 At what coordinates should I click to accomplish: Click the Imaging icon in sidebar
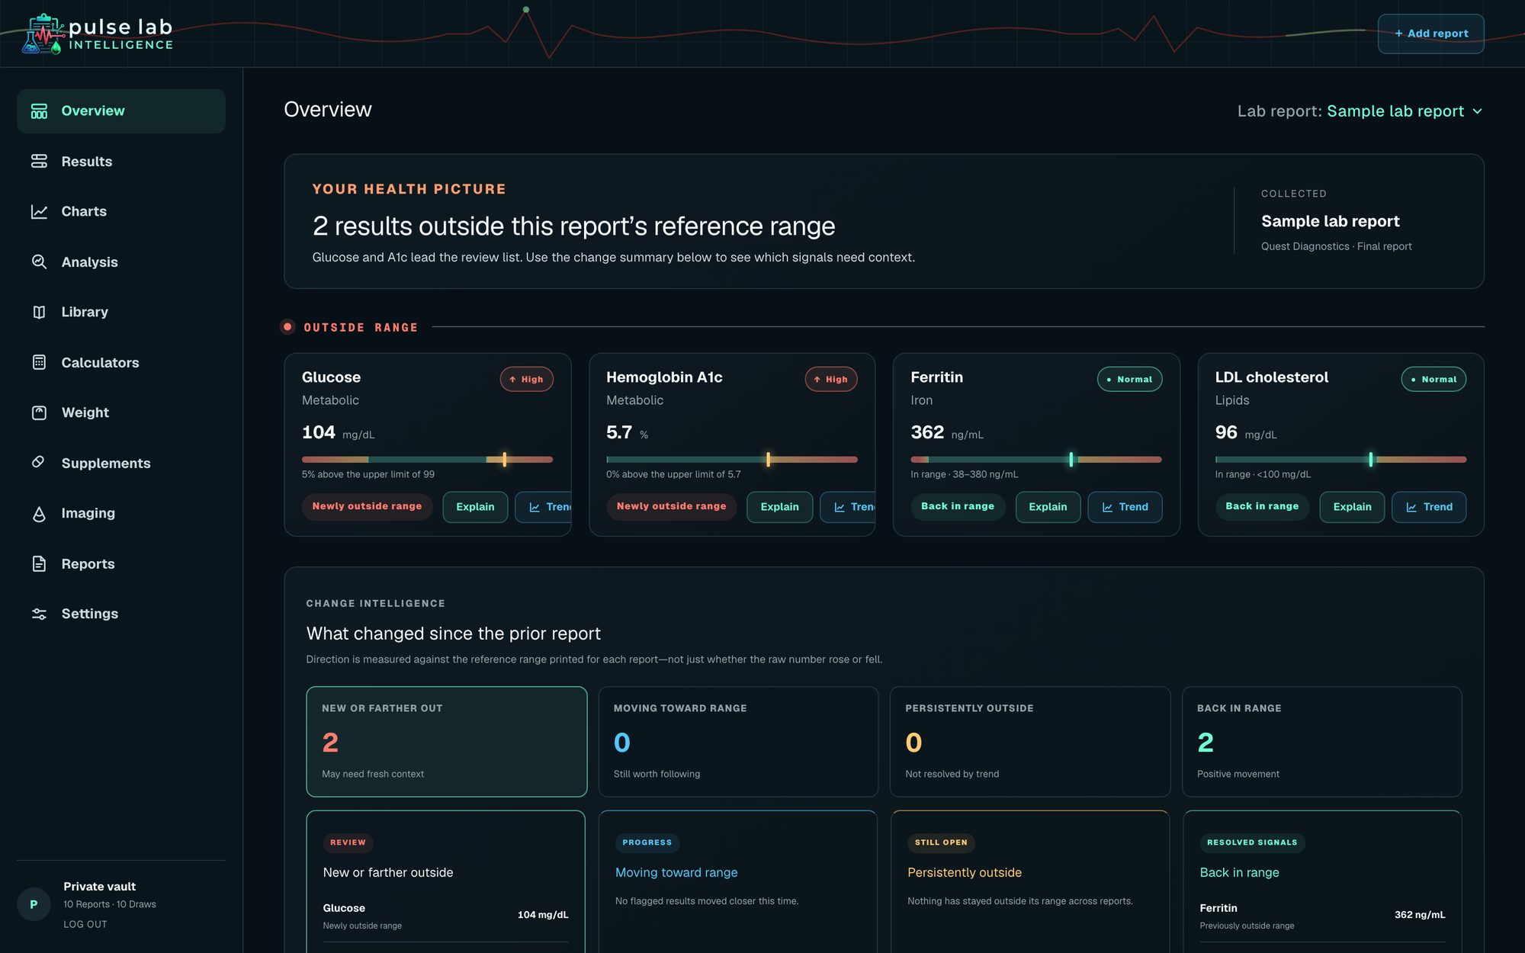39,513
